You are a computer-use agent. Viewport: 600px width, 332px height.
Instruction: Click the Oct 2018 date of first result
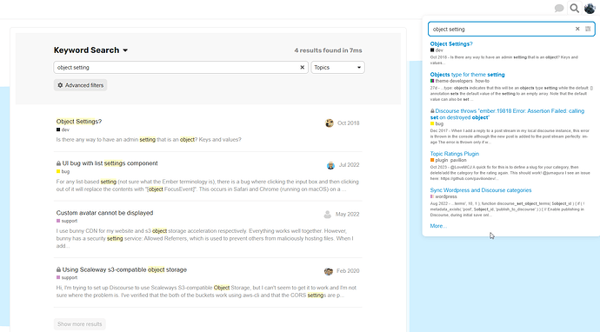[348, 123]
